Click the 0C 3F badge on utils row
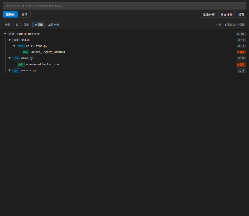 [x=241, y=40]
